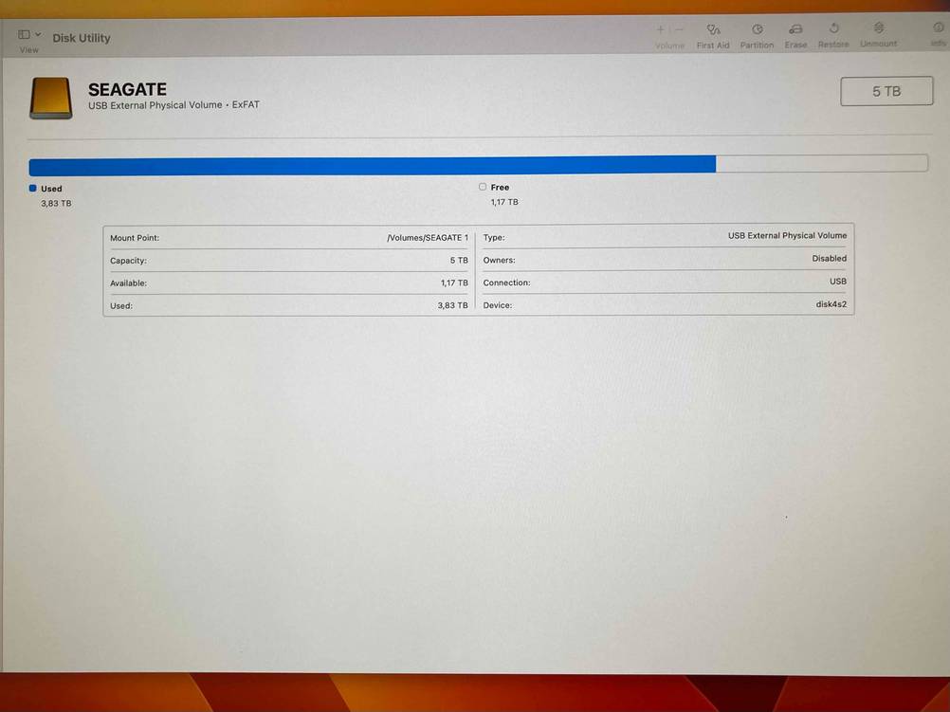950x712 pixels.
Task: Click the Owners Disabled value
Action: [x=829, y=258]
